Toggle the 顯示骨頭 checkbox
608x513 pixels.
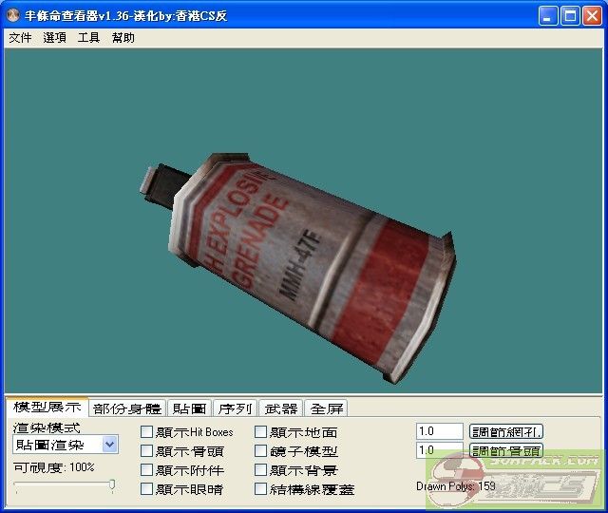[x=147, y=451]
